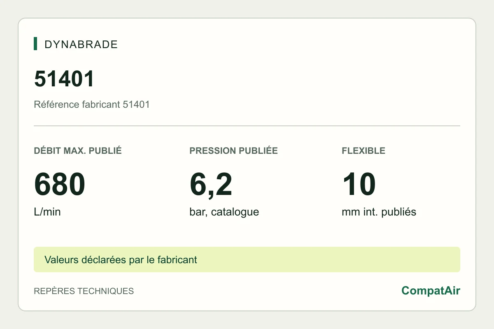The image size is (494, 329).
Task: Select the 680 flow value
Action: 60,185
